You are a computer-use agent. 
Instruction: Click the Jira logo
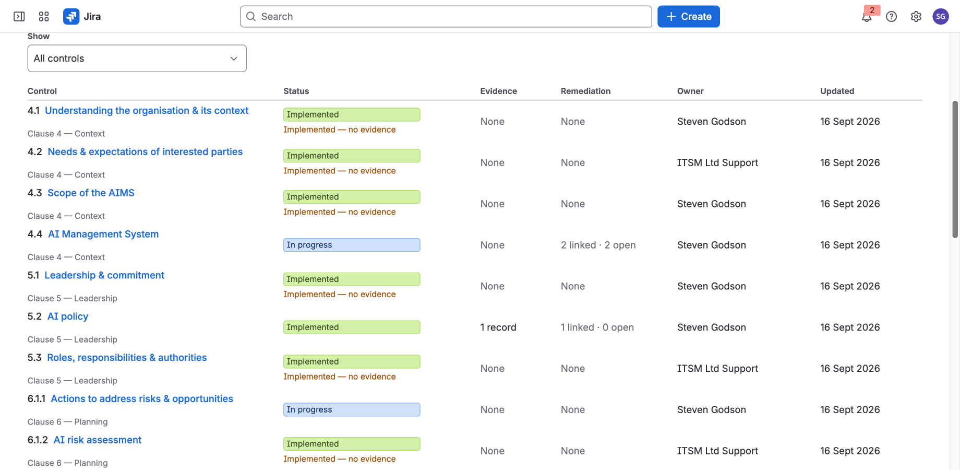[x=82, y=17]
